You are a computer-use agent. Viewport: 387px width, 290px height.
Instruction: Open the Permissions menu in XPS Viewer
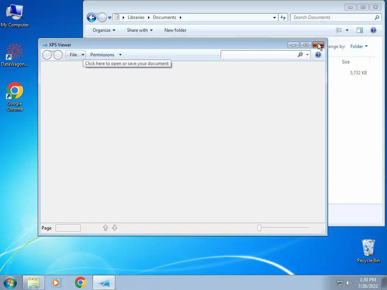click(106, 55)
